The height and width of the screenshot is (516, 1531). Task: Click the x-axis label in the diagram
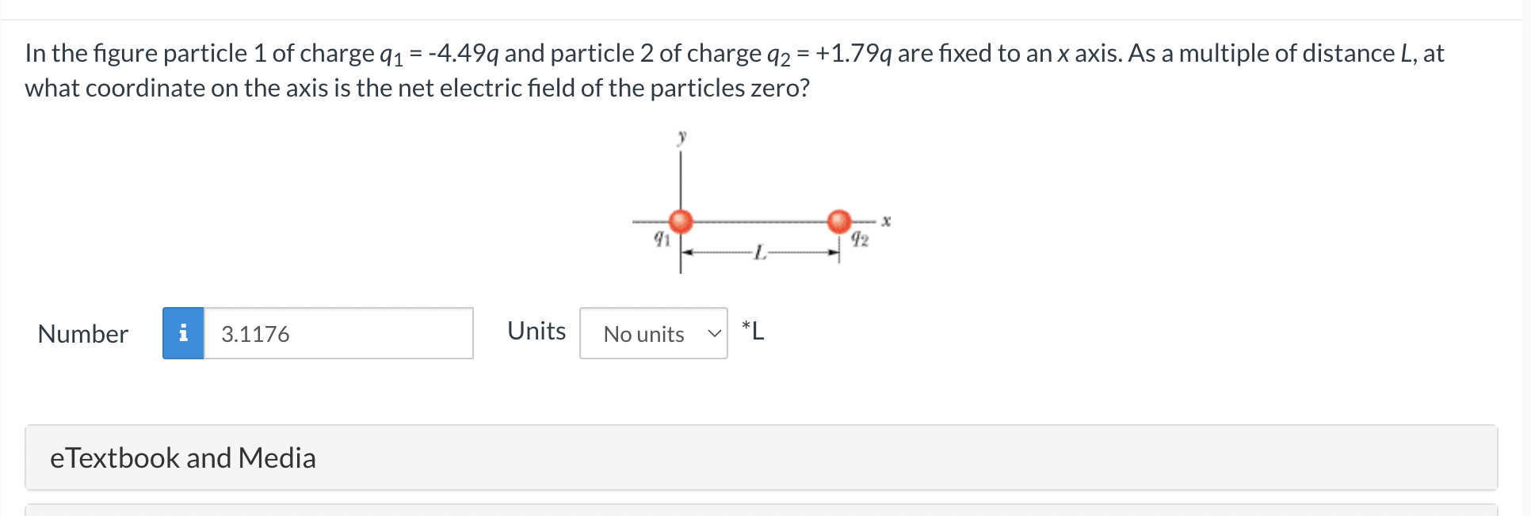click(x=885, y=220)
